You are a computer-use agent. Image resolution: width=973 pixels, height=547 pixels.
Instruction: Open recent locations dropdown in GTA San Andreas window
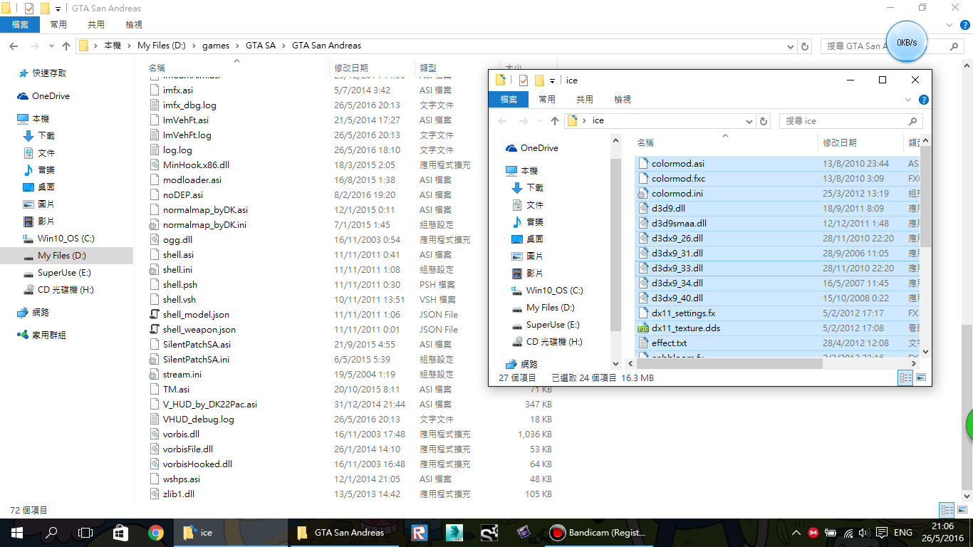click(50, 46)
